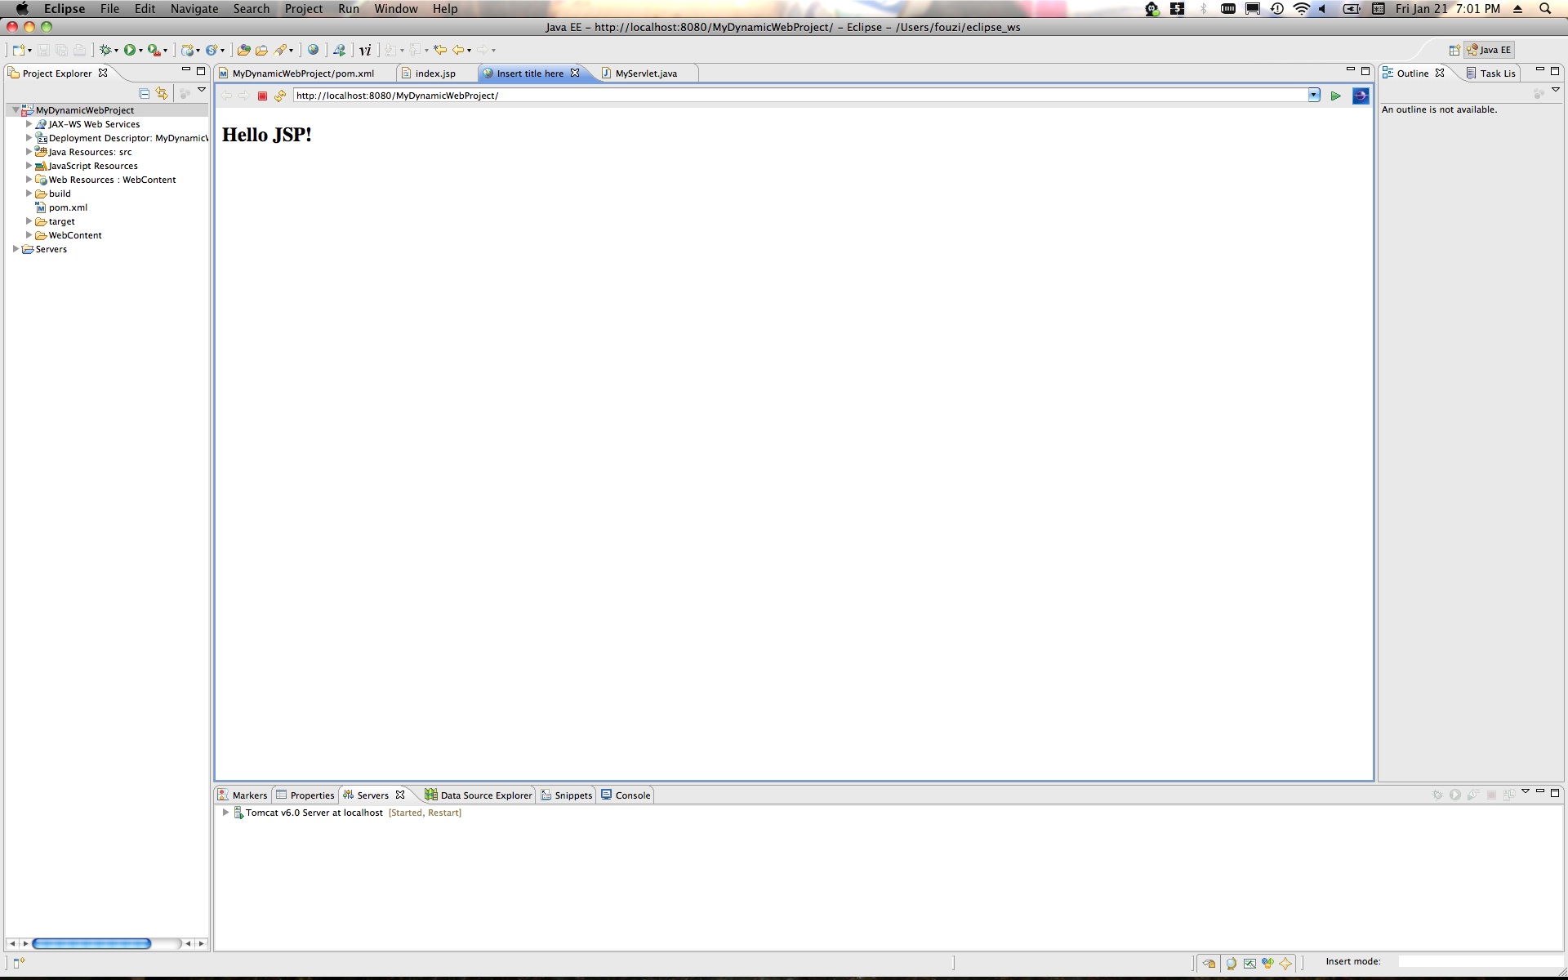
Task: Expand the Servers project node
Action: (x=16, y=249)
